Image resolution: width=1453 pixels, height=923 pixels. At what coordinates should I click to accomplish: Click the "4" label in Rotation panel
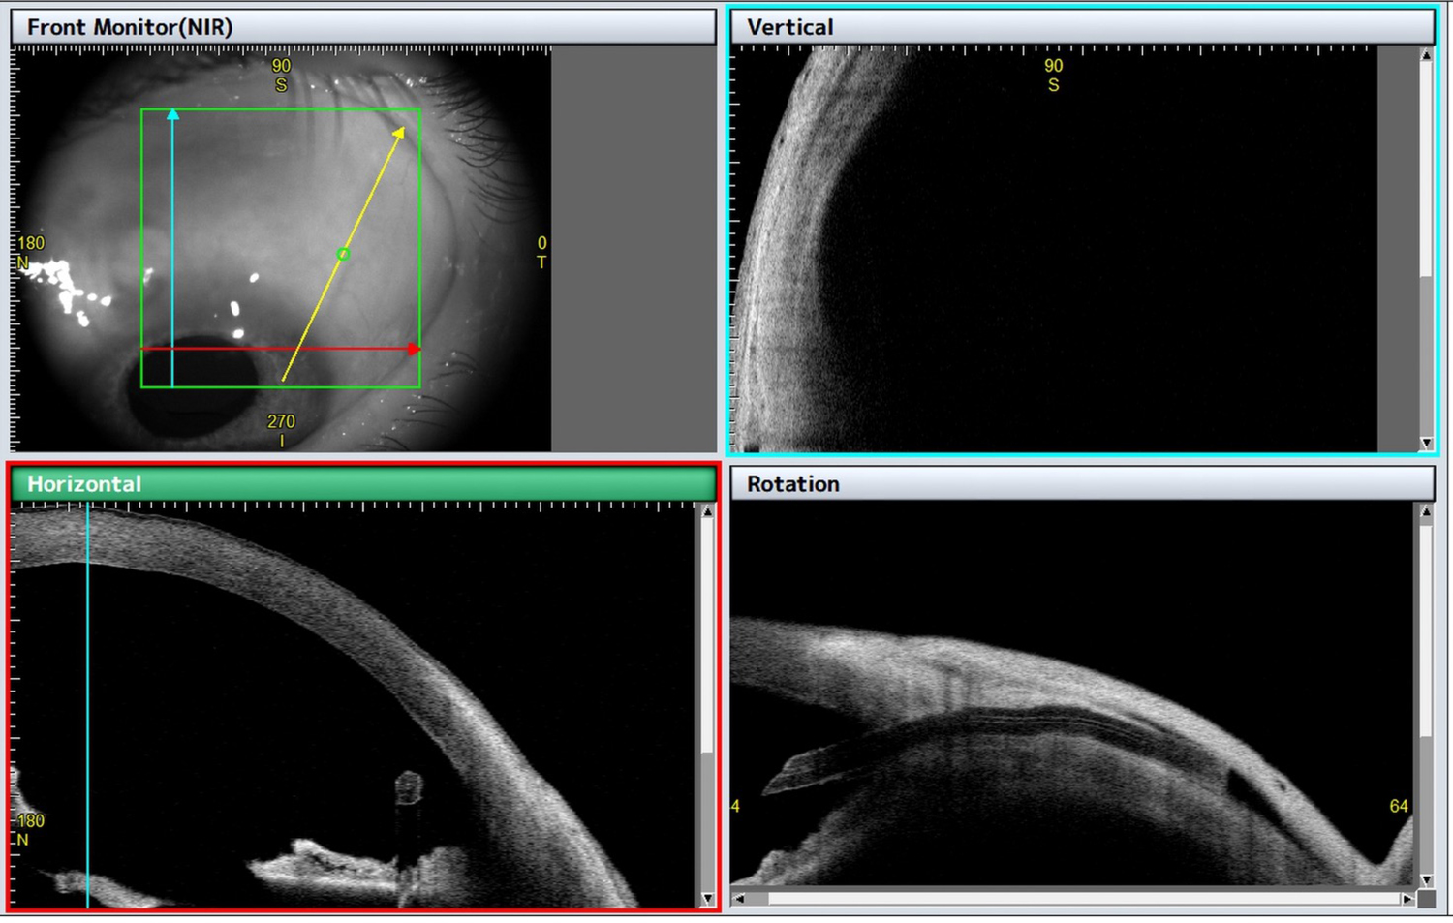tap(735, 806)
